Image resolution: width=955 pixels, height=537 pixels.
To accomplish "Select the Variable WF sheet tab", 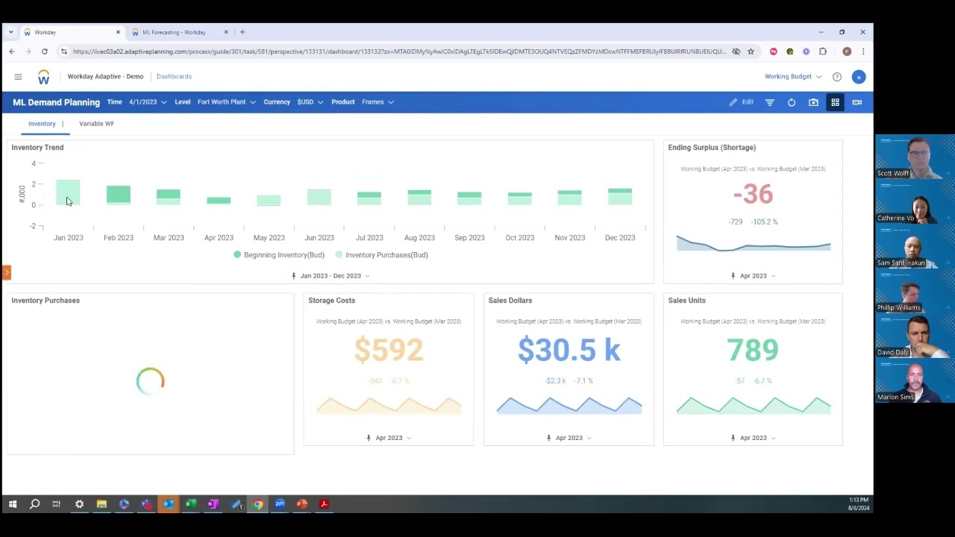I will coord(97,124).
